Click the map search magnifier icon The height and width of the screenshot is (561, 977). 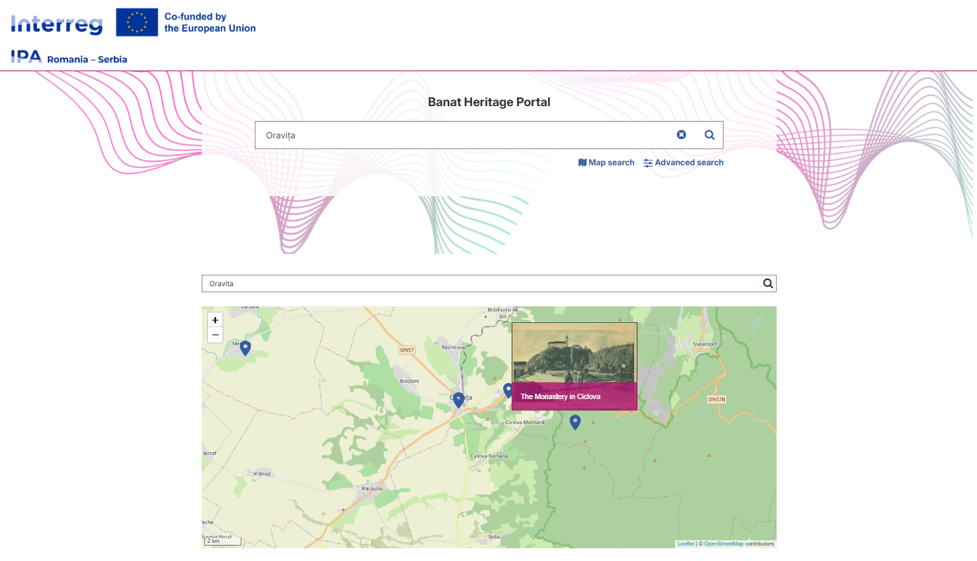[x=768, y=284]
